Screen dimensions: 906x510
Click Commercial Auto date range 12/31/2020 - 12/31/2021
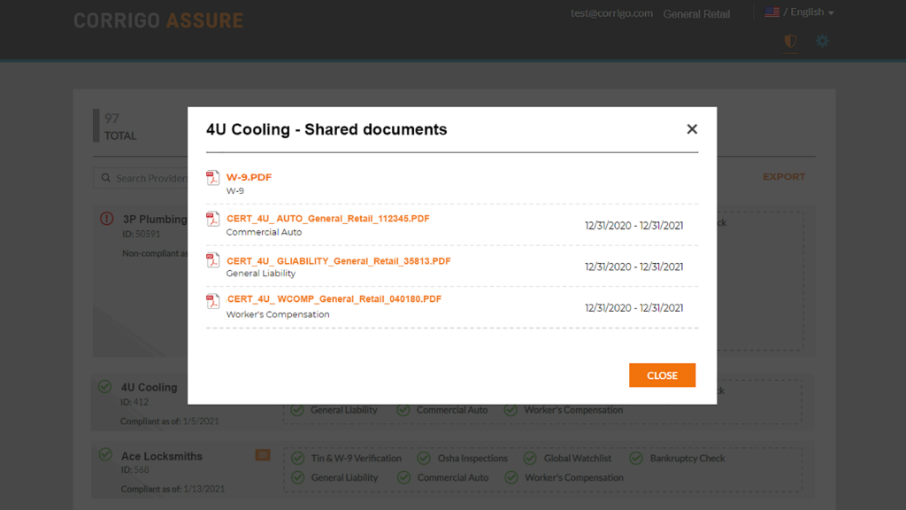(x=633, y=226)
